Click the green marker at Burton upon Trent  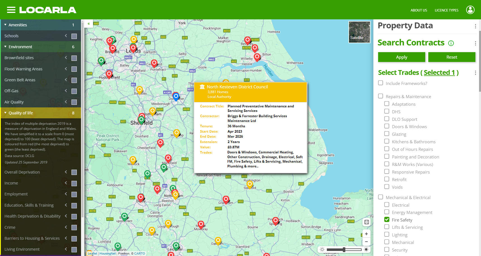pos(124,216)
